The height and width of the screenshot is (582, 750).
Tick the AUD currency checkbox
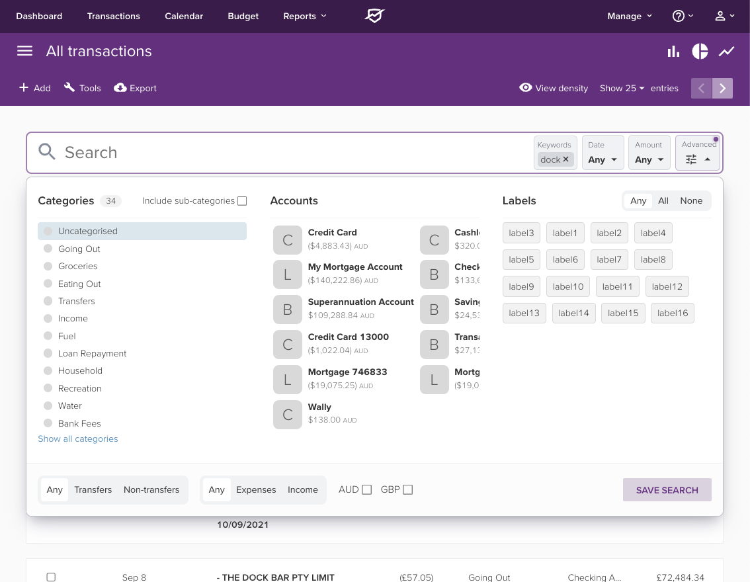(367, 490)
